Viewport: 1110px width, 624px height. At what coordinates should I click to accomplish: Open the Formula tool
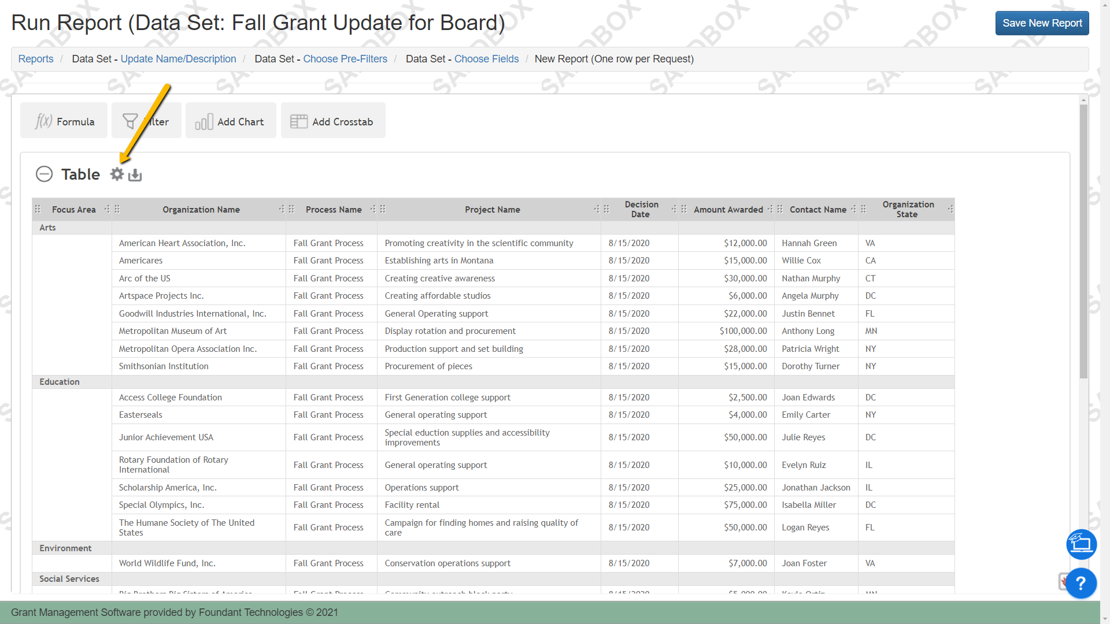(x=64, y=121)
